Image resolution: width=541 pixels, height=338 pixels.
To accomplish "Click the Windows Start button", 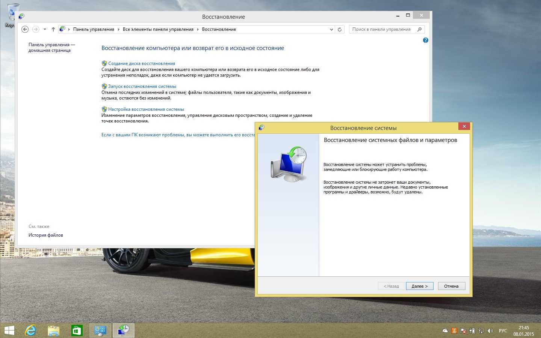I will coord(9,330).
